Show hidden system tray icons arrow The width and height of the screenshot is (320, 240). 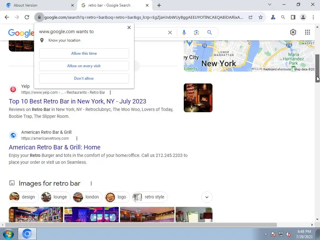pos(266,234)
